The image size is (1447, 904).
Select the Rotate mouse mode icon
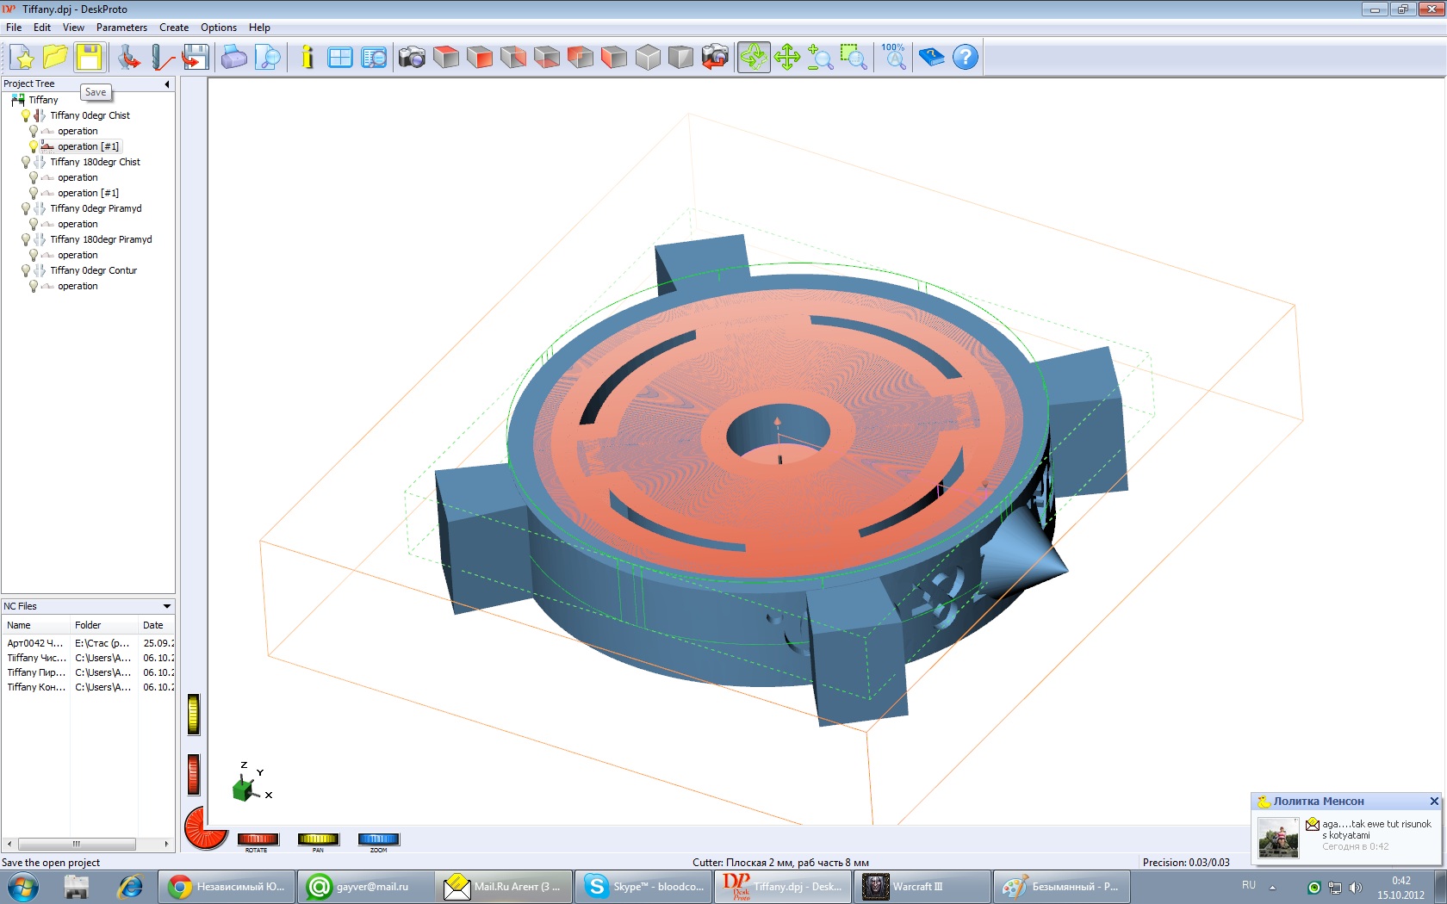753,58
